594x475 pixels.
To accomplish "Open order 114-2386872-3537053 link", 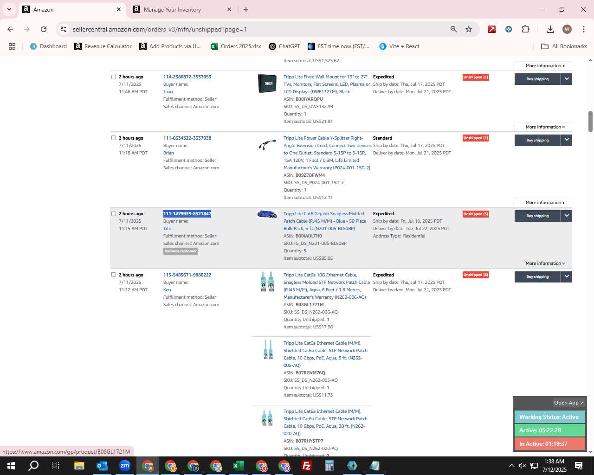I will (187, 77).
